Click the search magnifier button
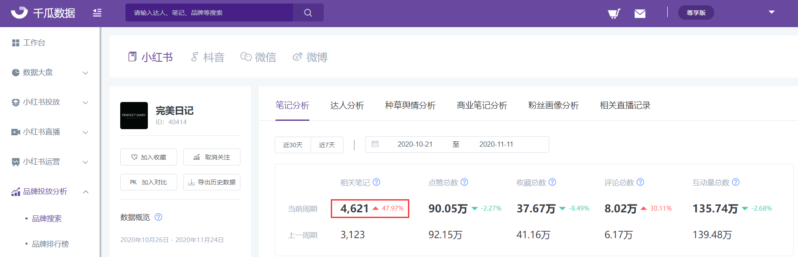The image size is (798, 257). click(308, 13)
